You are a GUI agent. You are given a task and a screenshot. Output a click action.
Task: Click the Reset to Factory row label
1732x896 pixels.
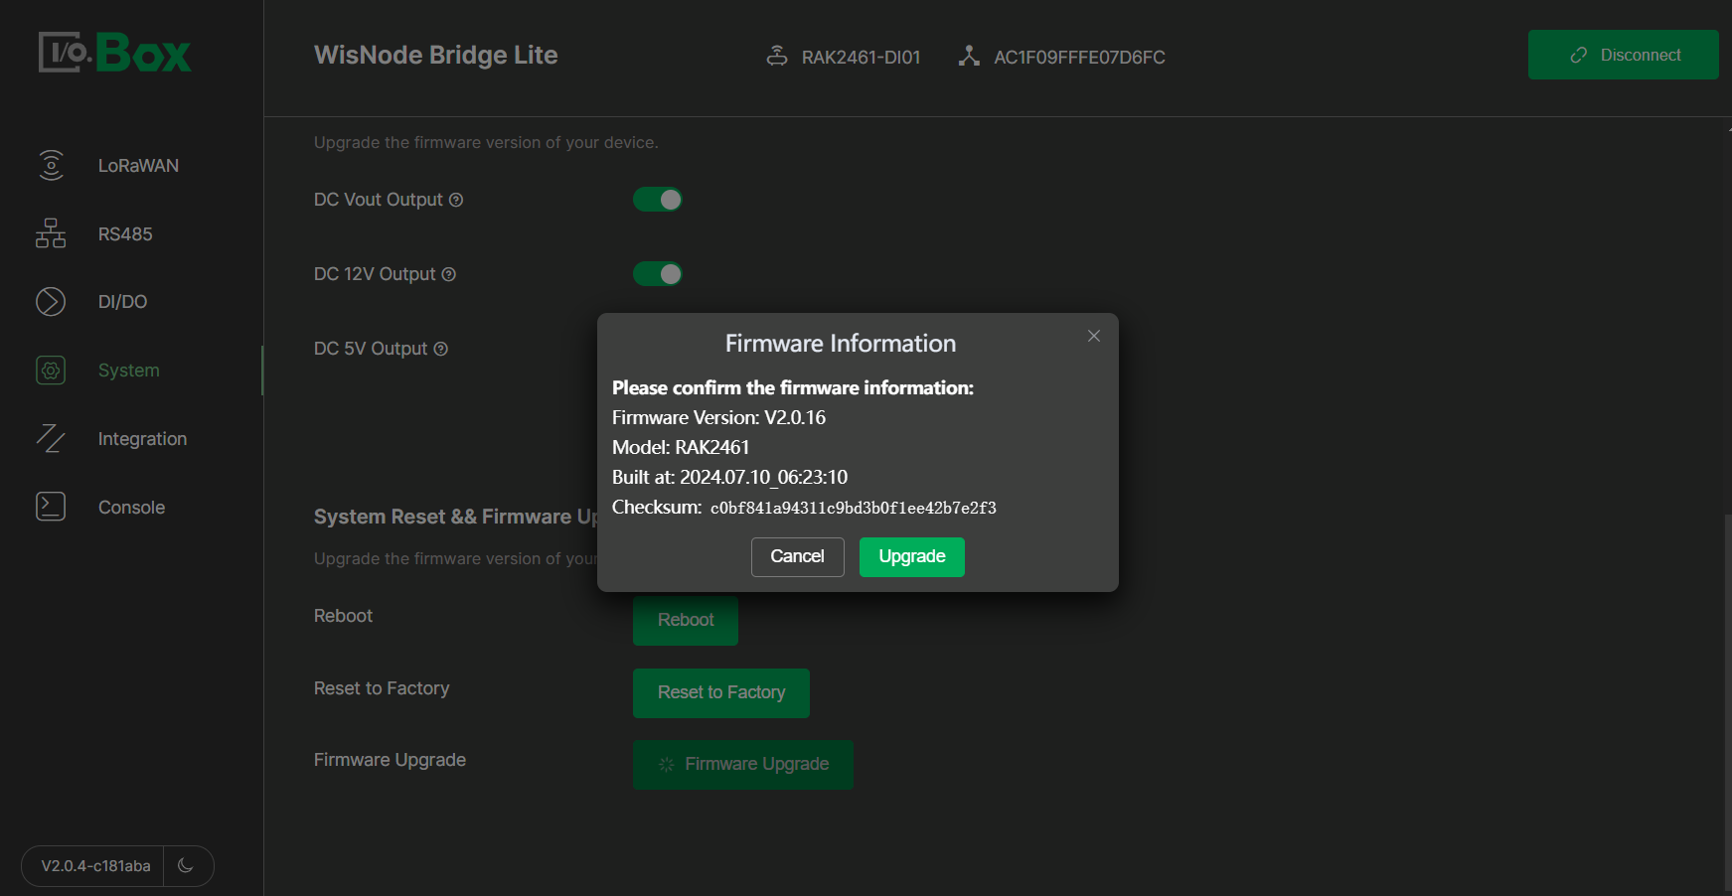coord(382,688)
